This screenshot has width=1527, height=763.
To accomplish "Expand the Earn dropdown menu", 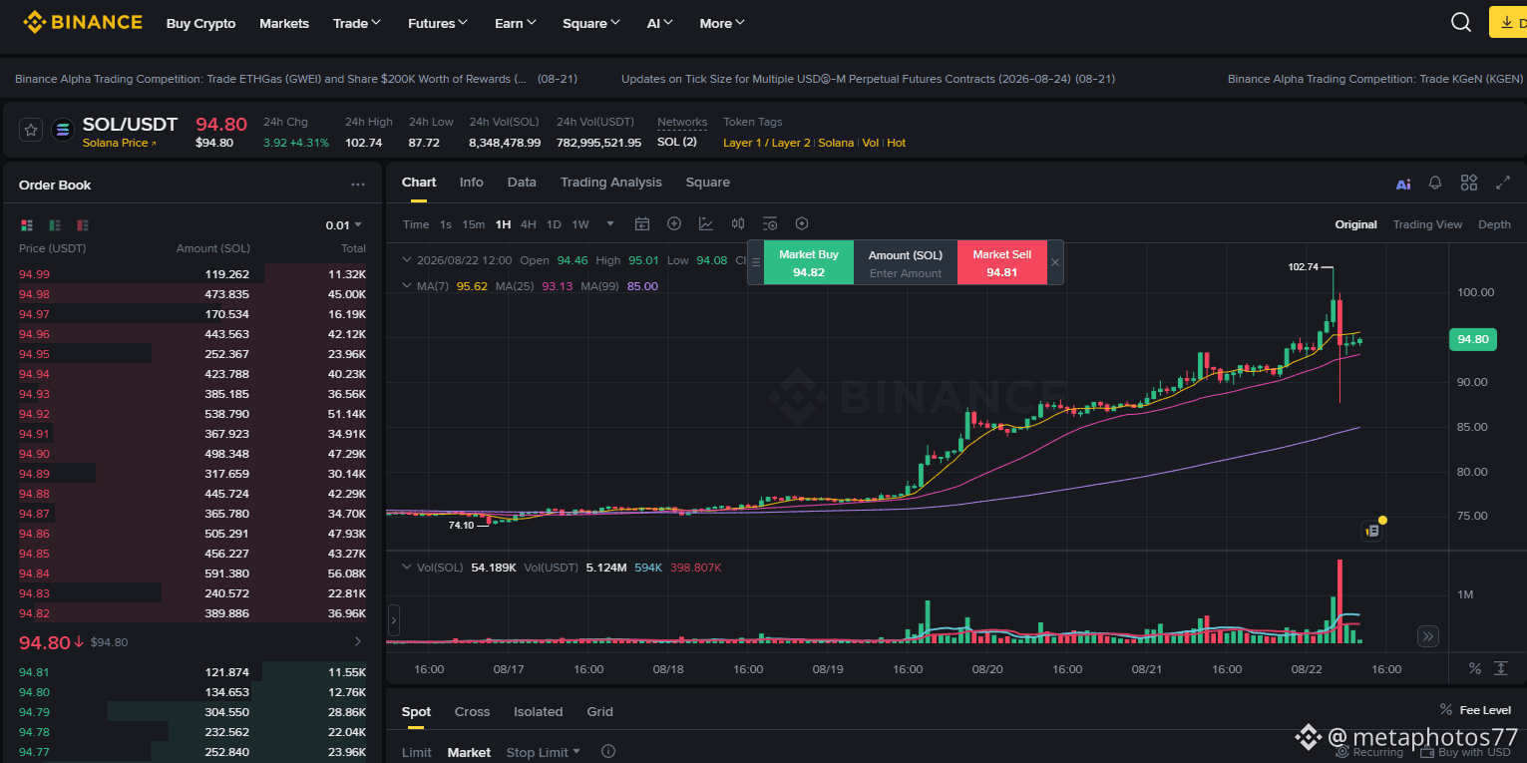I will coord(516,23).
